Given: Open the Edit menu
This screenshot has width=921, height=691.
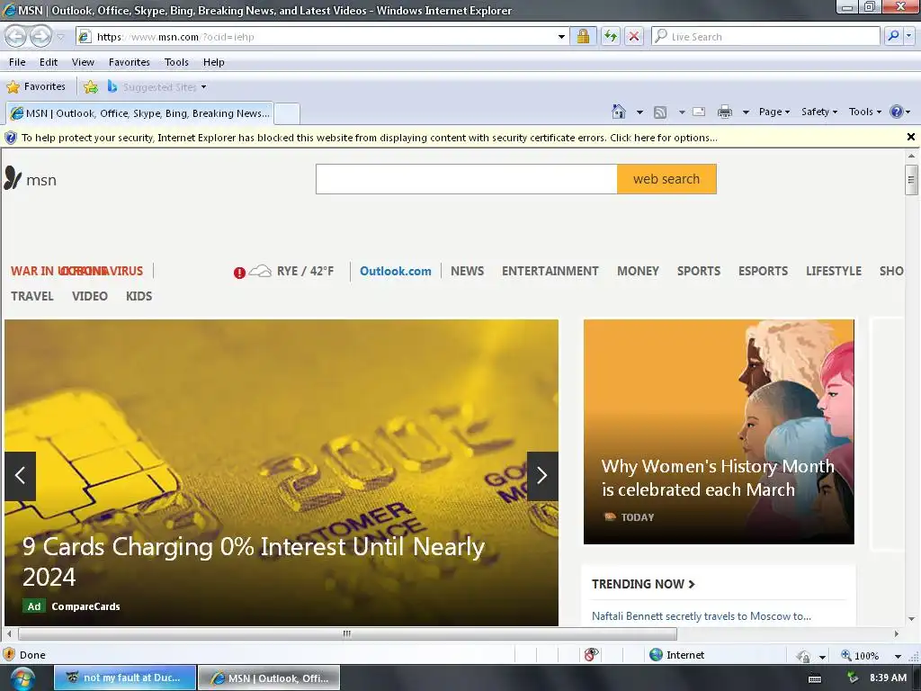Looking at the screenshot, I should click(49, 62).
